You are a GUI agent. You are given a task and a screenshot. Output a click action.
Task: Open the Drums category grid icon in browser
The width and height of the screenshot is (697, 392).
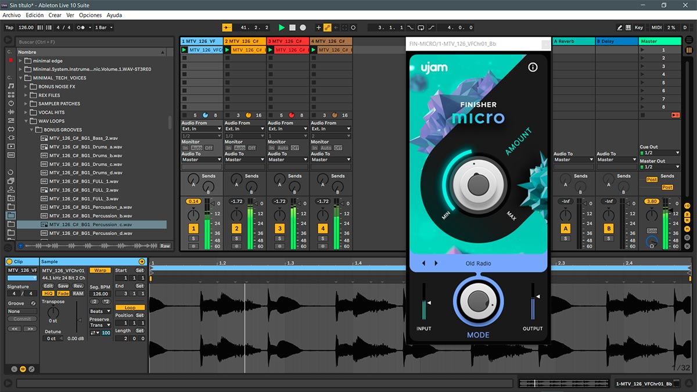click(x=10, y=95)
